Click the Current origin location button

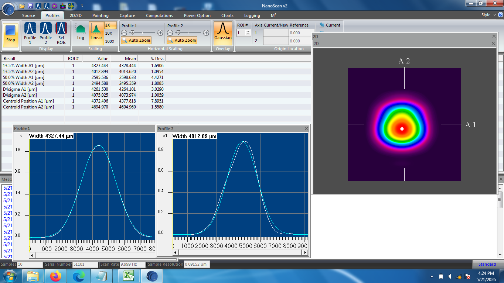tap(330, 25)
